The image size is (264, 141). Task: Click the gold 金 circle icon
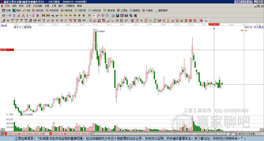coord(150,21)
